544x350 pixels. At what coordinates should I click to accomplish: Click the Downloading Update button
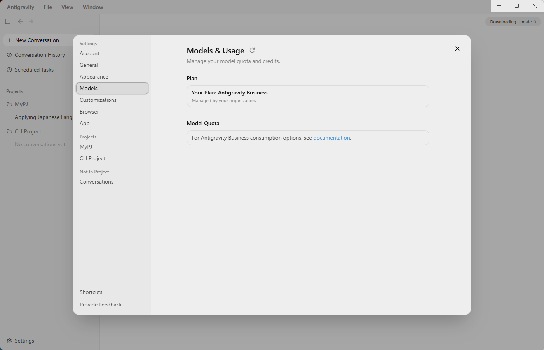coord(513,22)
